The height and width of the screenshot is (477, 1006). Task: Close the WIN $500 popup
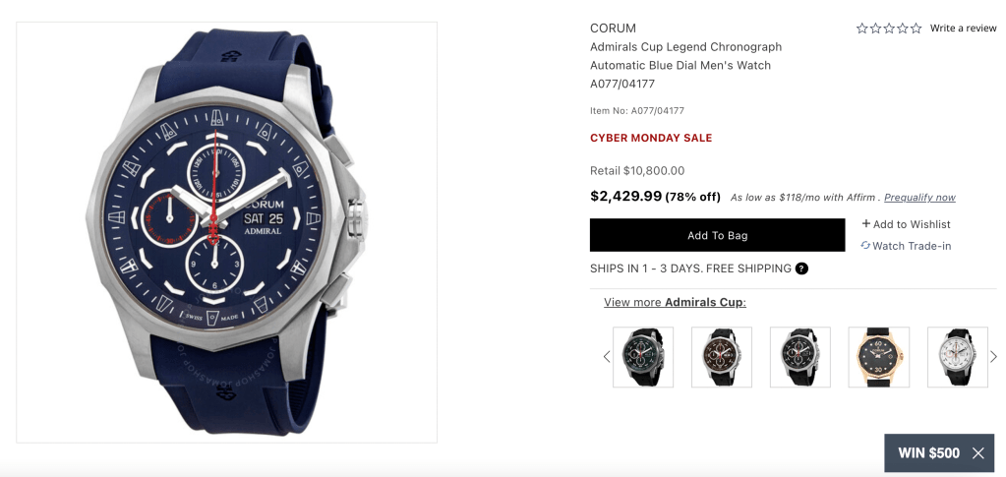click(x=978, y=453)
